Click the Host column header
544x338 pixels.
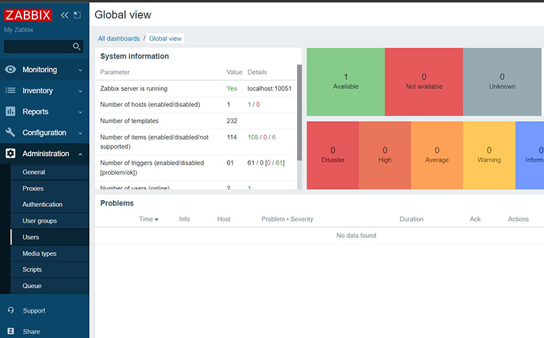pyautogui.click(x=224, y=219)
